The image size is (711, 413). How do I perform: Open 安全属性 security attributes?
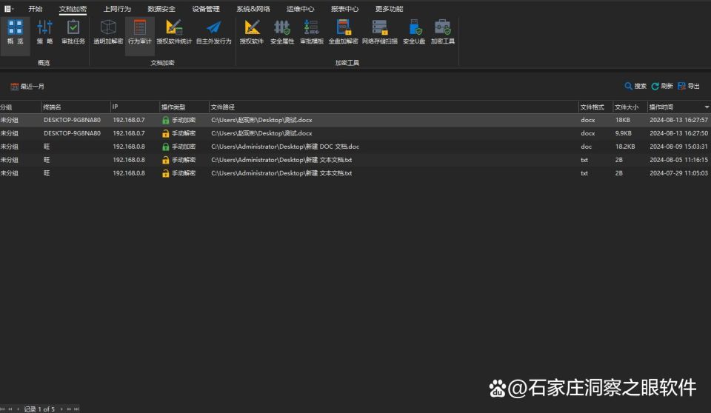282,32
